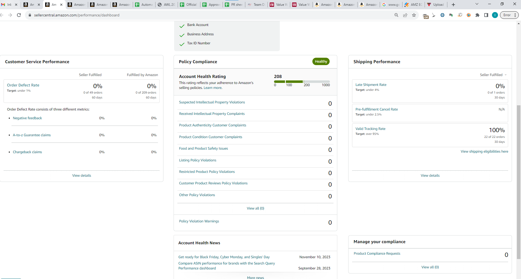
Task: Click the More news link
Action: 255,277
